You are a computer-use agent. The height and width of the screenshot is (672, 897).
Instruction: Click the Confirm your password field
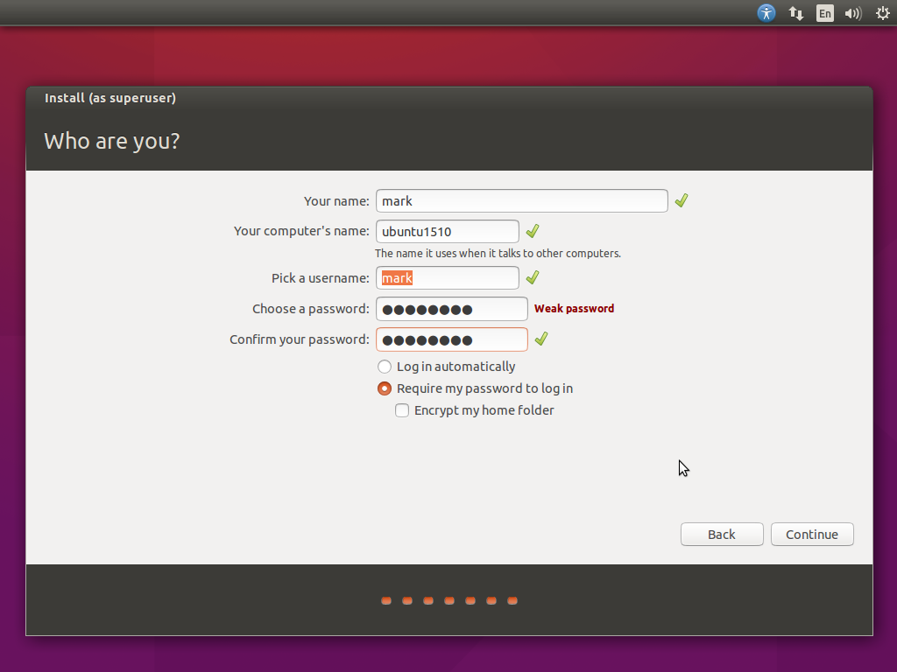(x=451, y=339)
